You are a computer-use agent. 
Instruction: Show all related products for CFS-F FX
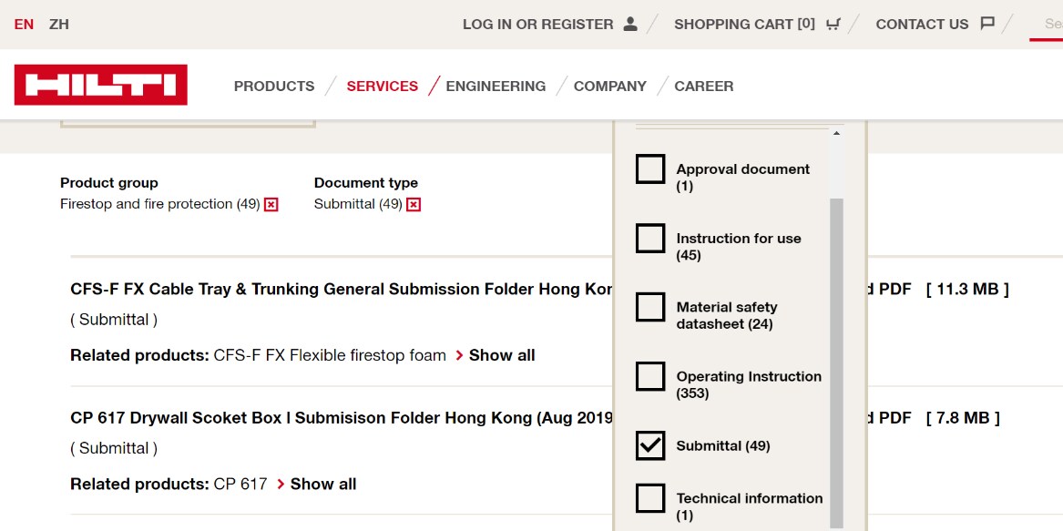tap(502, 355)
